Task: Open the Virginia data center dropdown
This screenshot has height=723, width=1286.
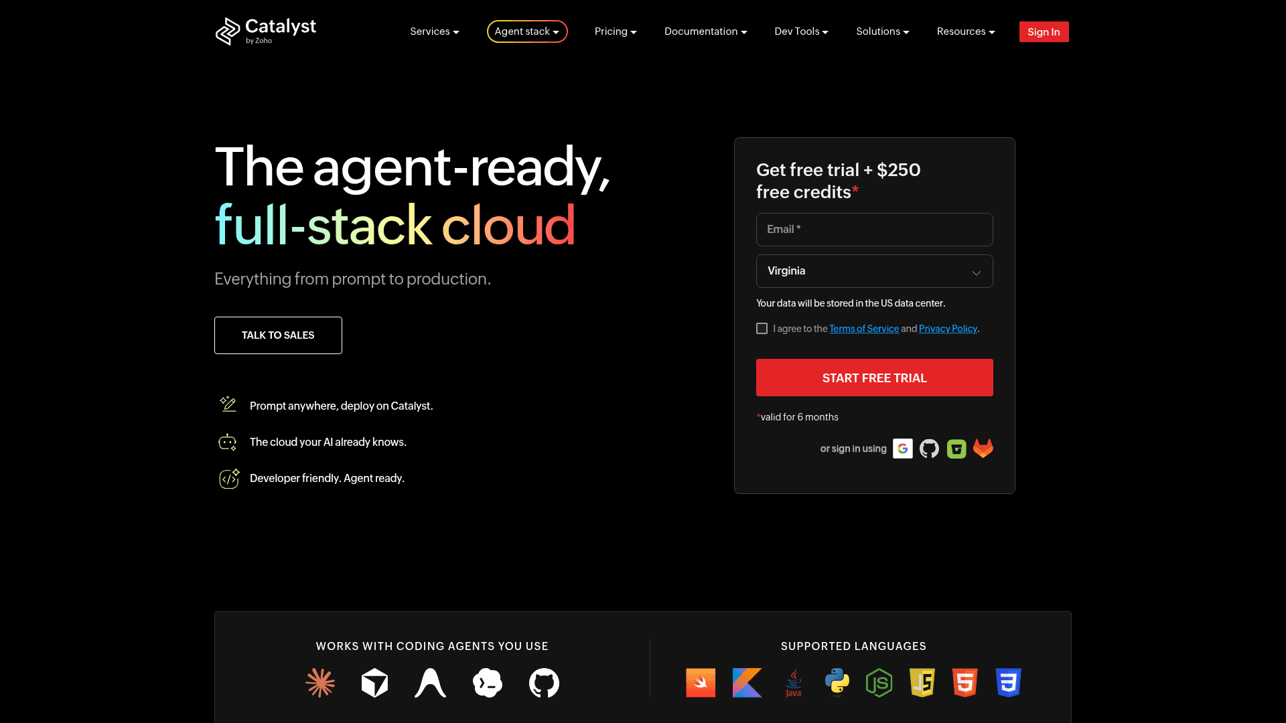Action: tap(875, 271)
